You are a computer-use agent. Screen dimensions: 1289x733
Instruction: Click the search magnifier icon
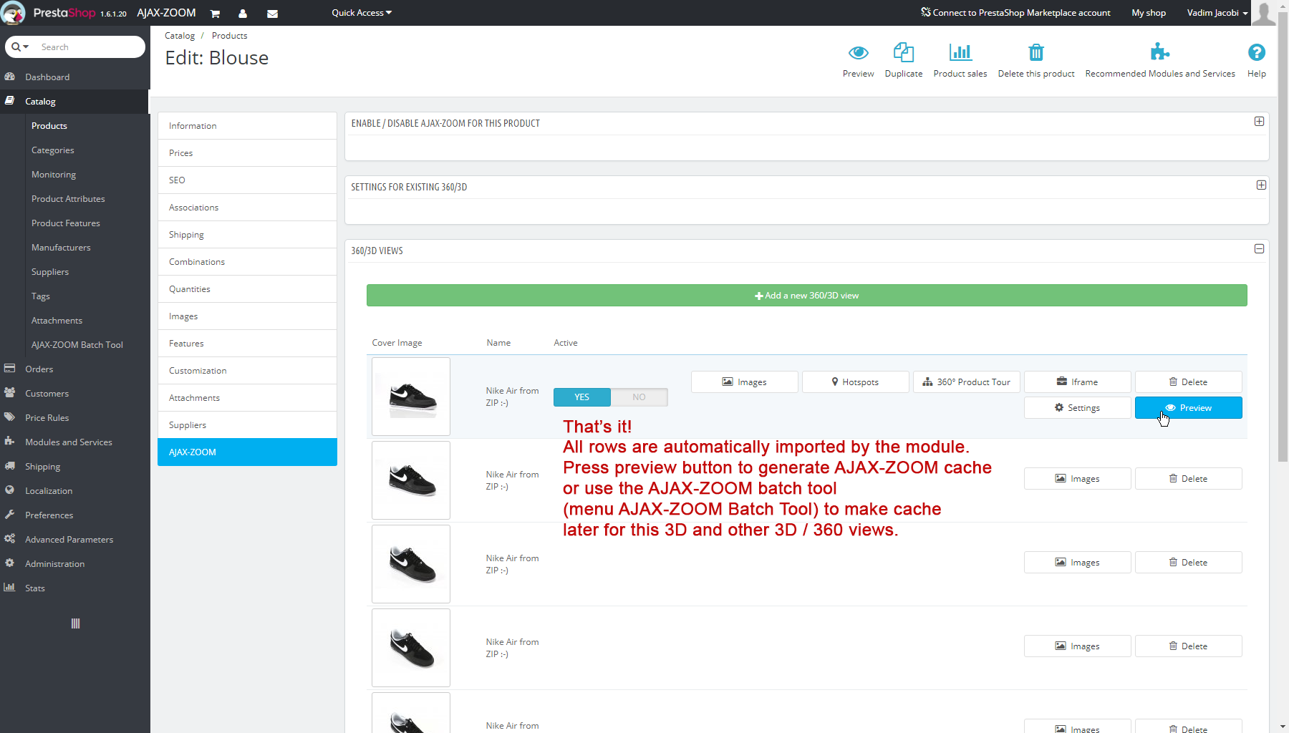click(x=16, y=47)
